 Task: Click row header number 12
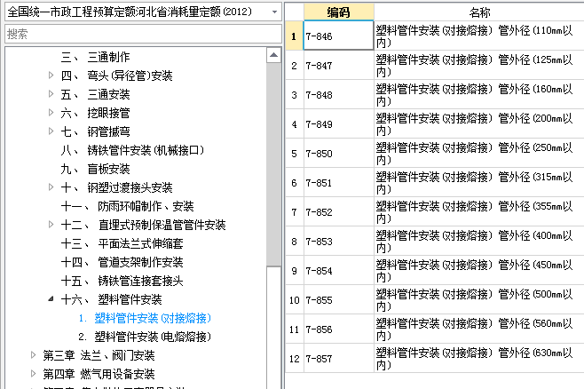tap(295, 359)
